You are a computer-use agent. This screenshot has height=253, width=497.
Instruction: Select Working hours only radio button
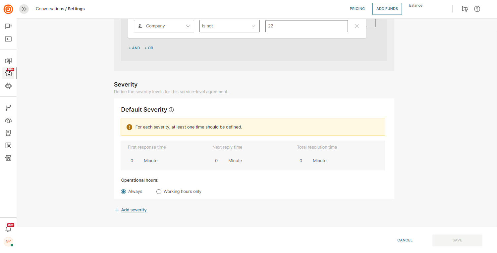pos(159,192)
